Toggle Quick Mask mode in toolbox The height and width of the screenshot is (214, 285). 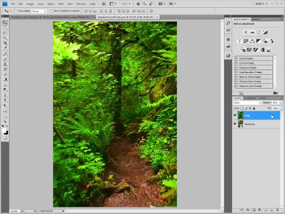pyautogui.click(x=5, y=139)
